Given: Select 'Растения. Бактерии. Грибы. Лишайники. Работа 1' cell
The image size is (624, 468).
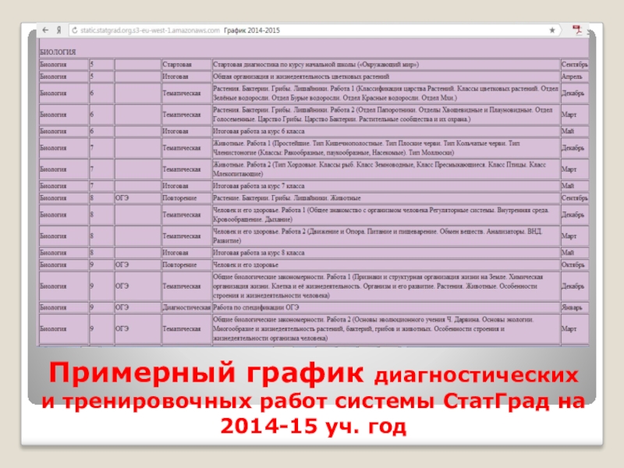Looking at the screenshot, I should click(386, 93).
